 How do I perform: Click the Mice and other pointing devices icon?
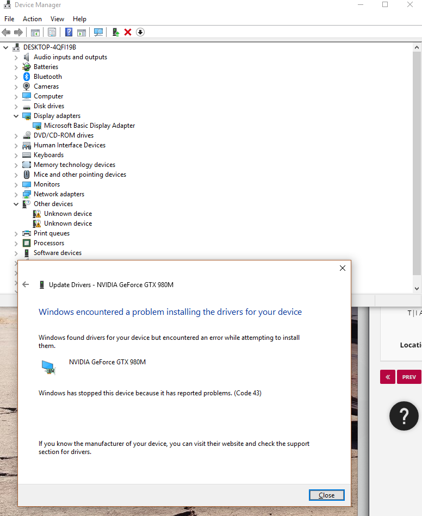pos(26,175)
